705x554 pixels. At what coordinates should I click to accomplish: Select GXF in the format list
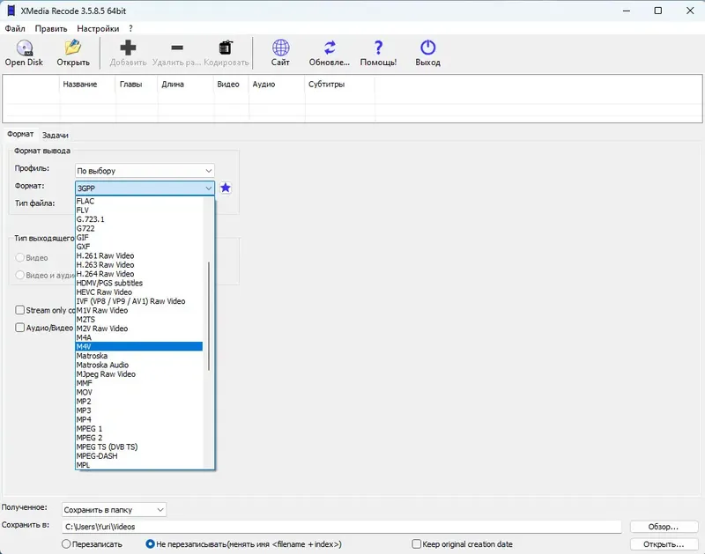[x=139, y=247]
